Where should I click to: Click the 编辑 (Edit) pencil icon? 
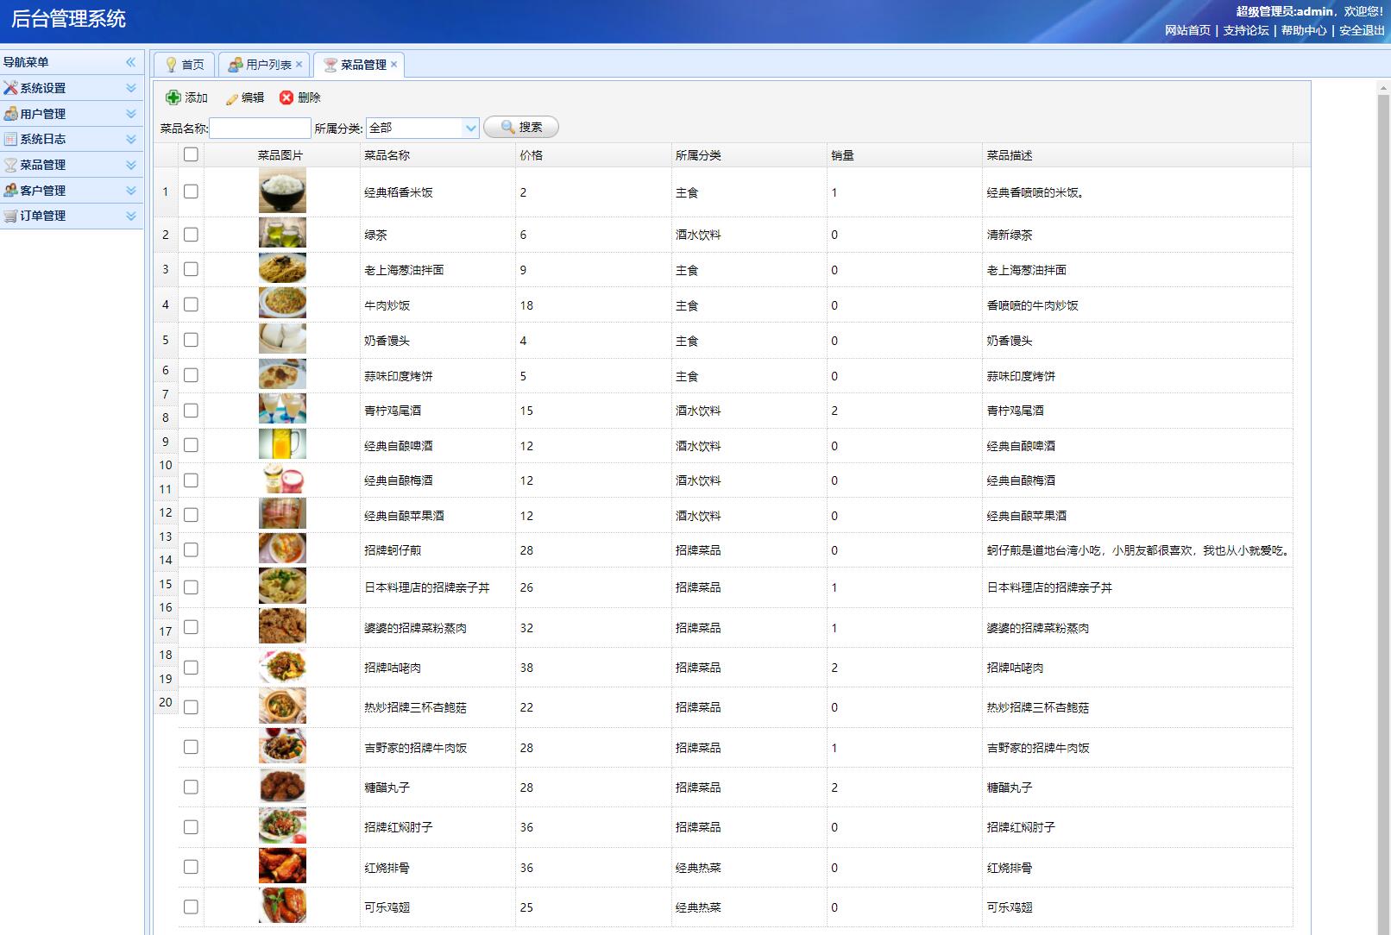pos(230,97)
